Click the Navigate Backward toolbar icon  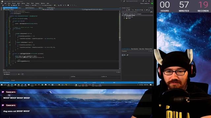tap(3, 5)
